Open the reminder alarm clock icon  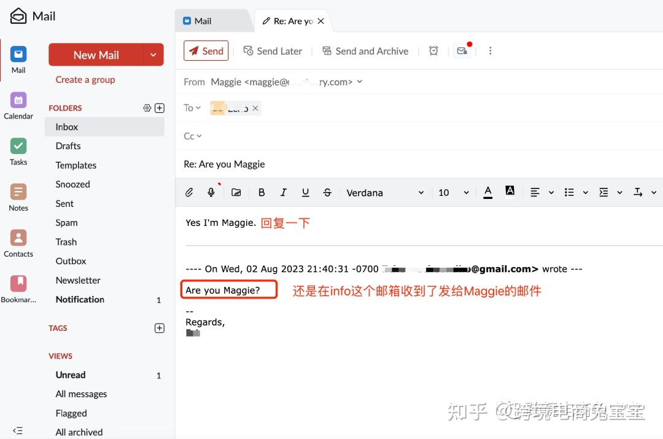tap(433, 51)
